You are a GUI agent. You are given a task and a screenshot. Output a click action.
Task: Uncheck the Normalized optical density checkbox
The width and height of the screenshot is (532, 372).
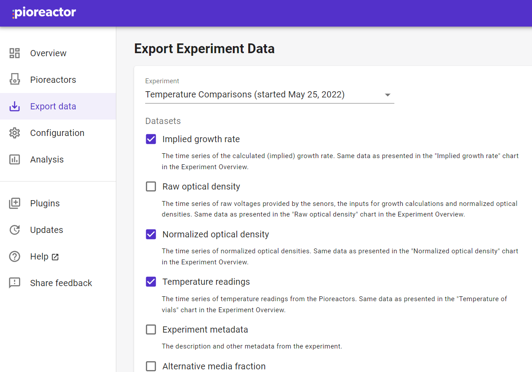151,234
